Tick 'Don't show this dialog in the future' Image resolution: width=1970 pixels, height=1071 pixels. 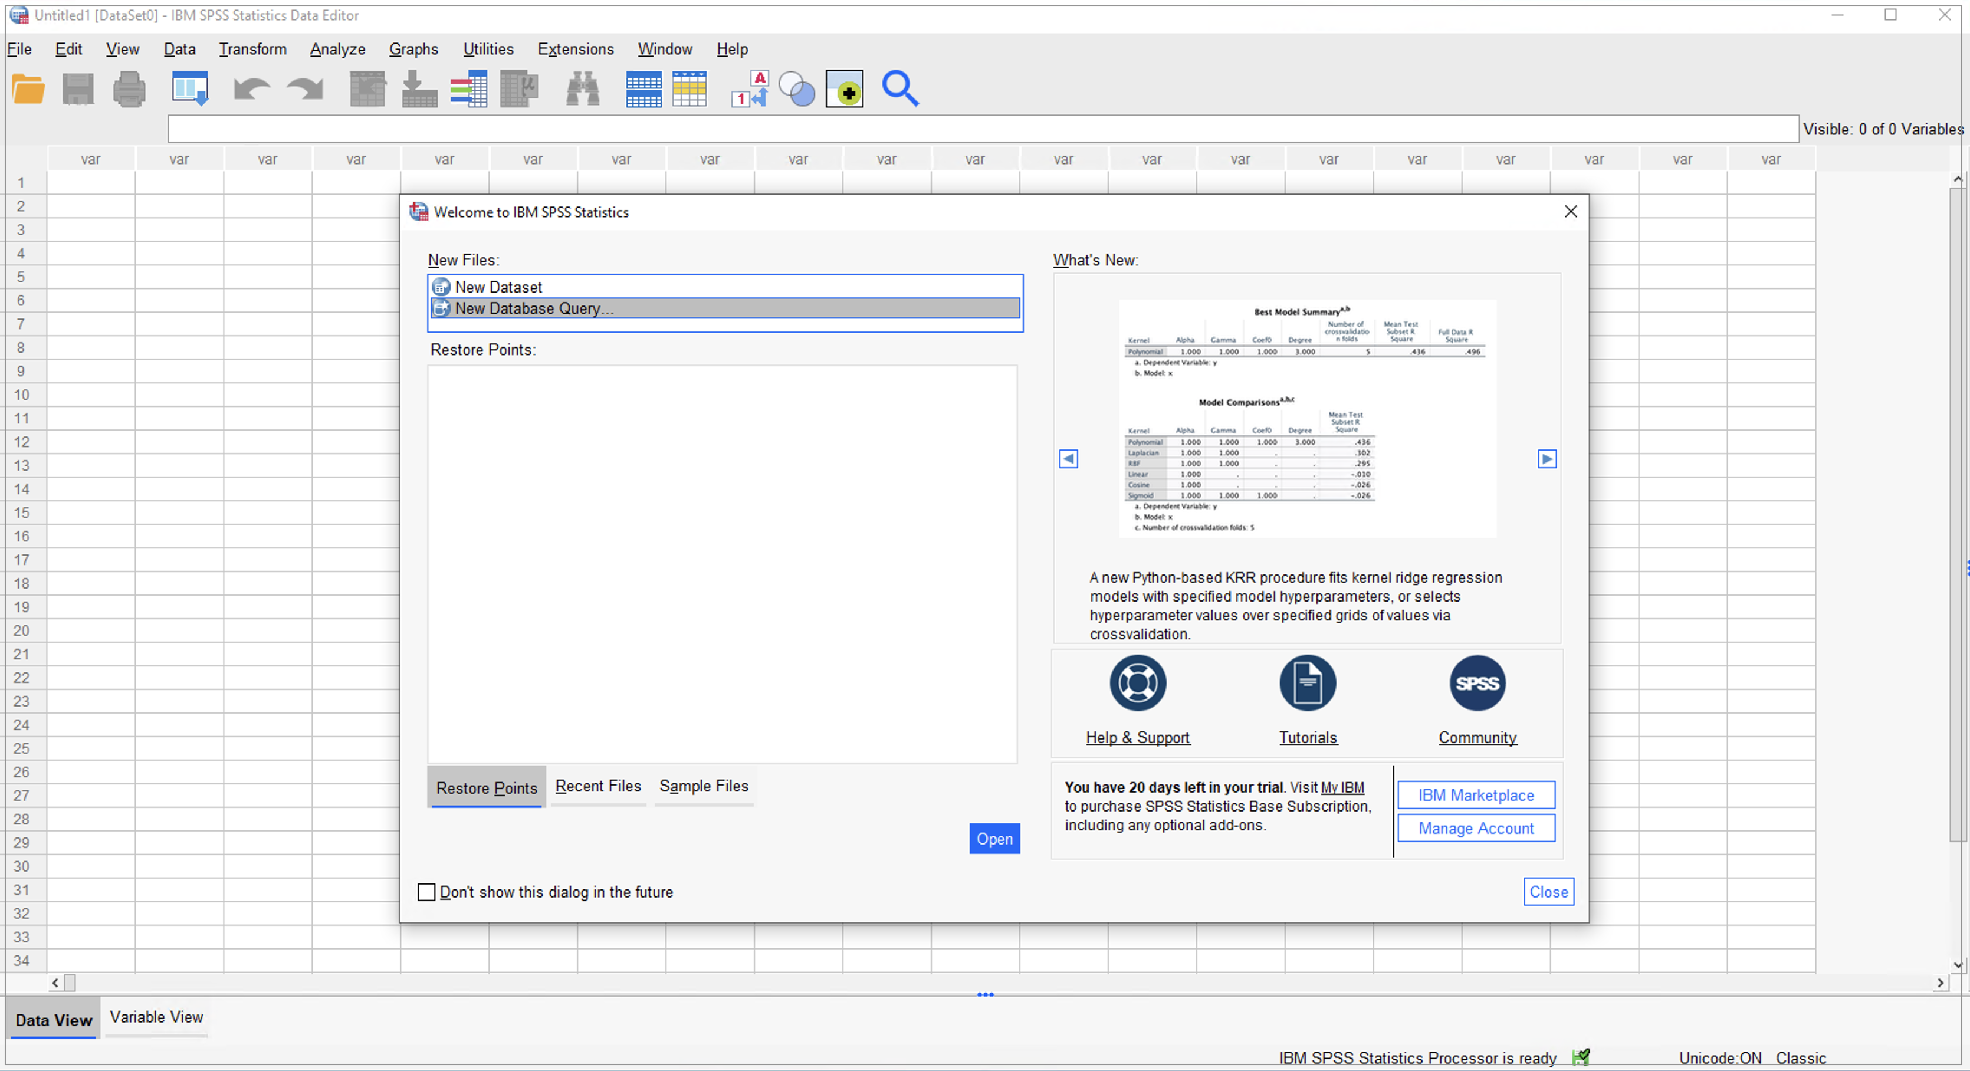click(x=426, y=892)
